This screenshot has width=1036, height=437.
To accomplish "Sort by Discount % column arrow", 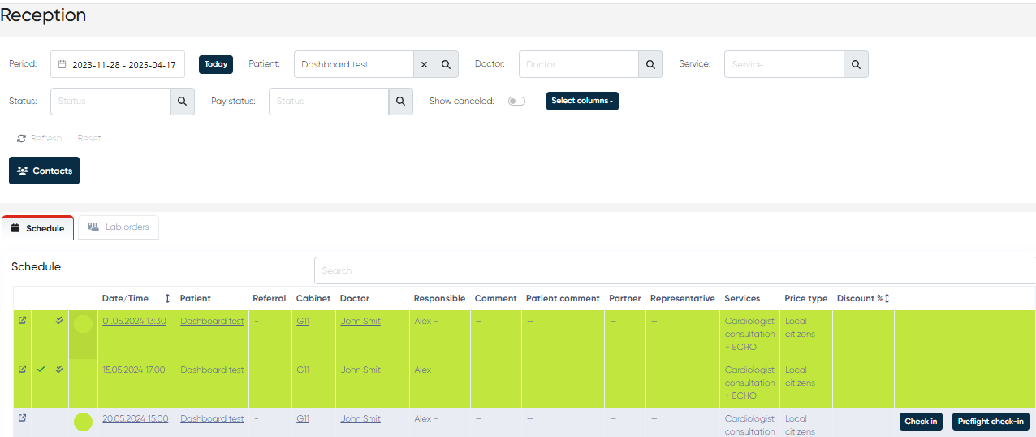I will pyautogui.click(x=887, y=299).
